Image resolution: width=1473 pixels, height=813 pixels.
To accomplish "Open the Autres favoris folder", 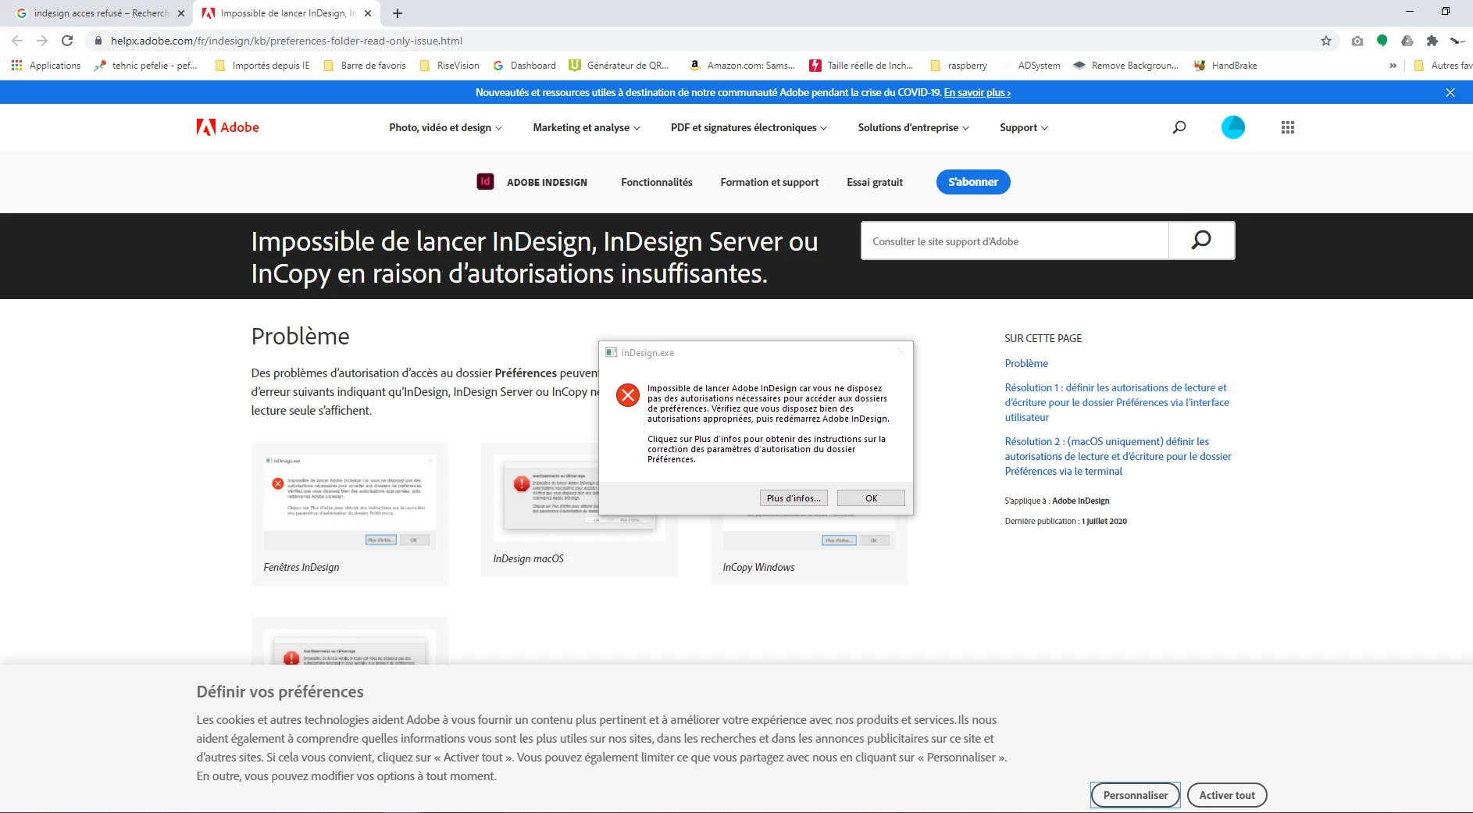I will point(1443,66).
